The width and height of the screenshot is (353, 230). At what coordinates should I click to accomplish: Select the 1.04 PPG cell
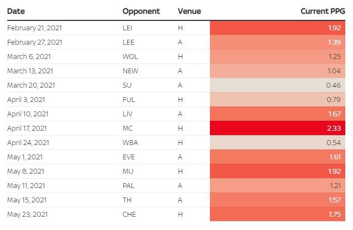coord(278,71)
